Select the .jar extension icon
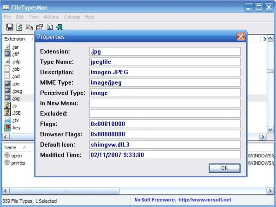Image resolution: width=276 pixels, height=207 pixels. click(7, 47)
